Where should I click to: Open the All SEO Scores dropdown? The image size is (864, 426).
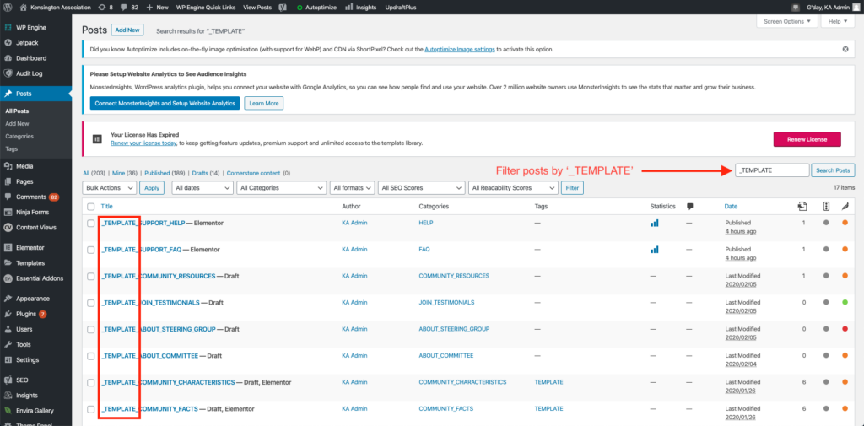(422, 188)
